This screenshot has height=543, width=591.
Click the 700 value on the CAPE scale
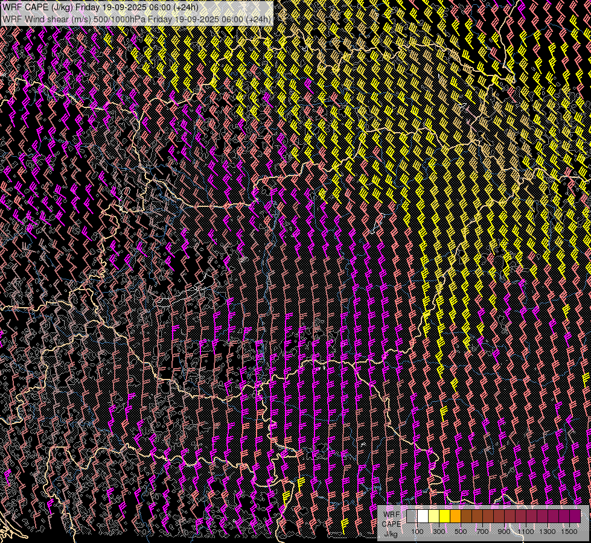(x=482, y=532)
